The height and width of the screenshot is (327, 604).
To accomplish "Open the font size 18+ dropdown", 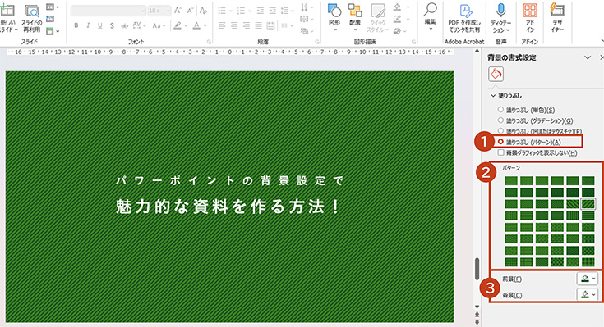I will click(159, 11).
